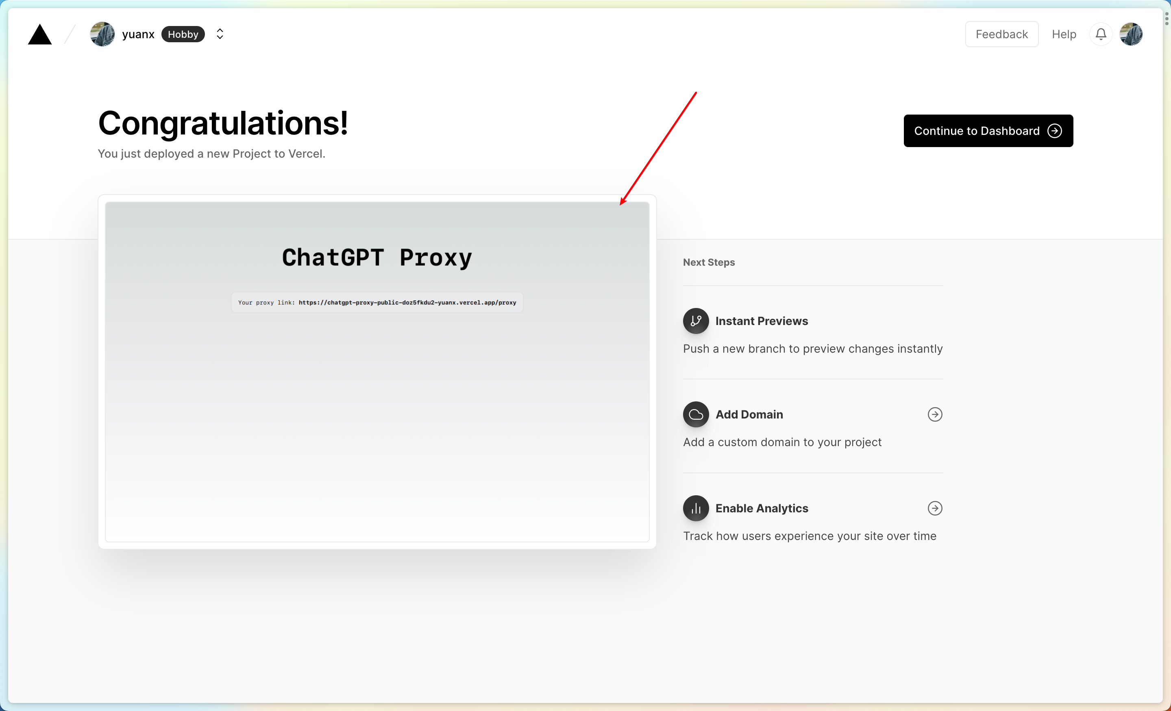Click the yuanx username label
Screen dimensions: 1171x711
[139, 33]
